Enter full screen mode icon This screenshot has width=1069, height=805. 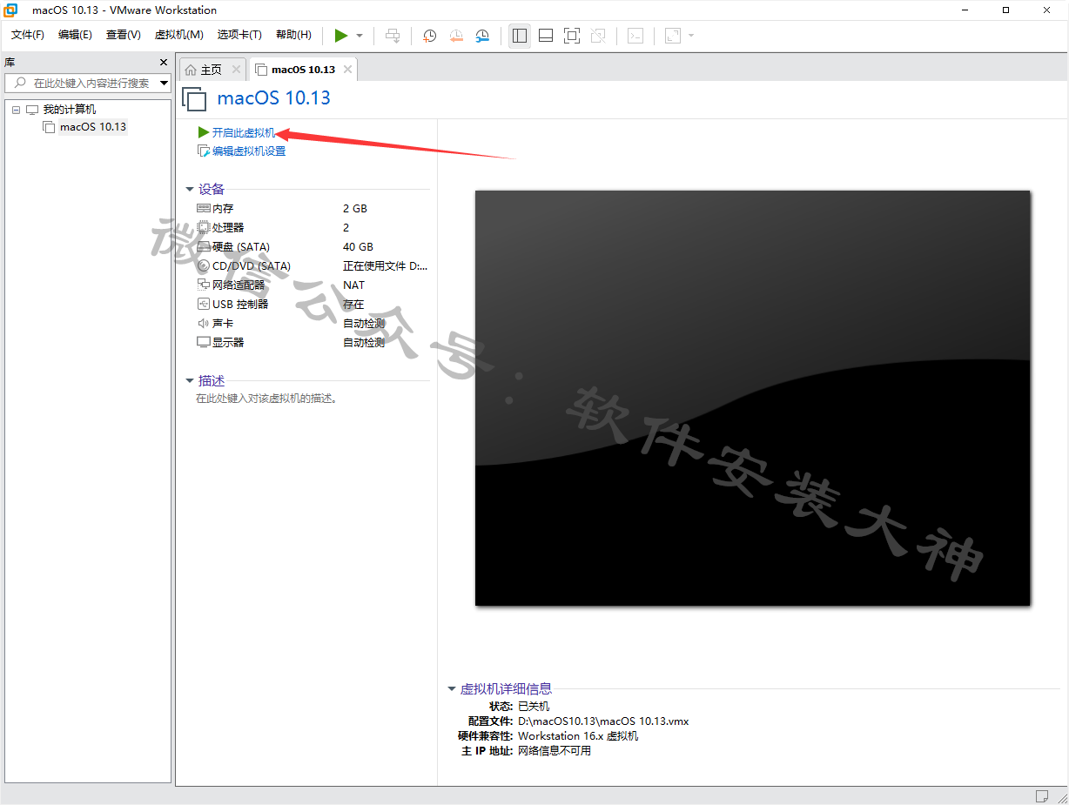(572, 36)
